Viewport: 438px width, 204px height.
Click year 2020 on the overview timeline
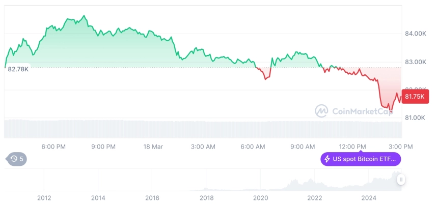point(260,198)
